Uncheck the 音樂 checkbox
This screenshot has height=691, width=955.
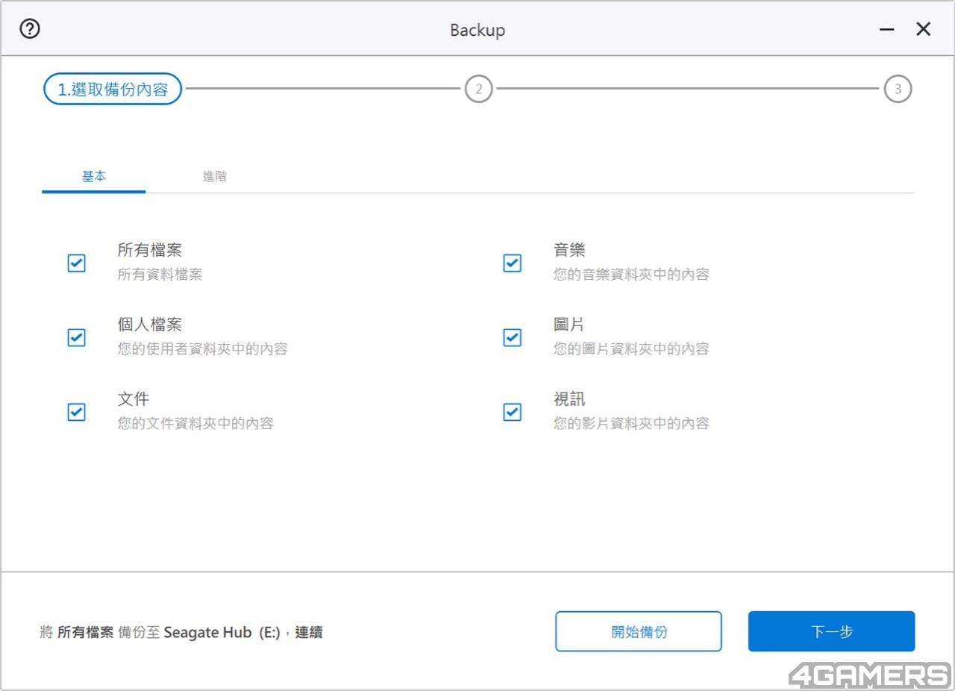(512, 263)
